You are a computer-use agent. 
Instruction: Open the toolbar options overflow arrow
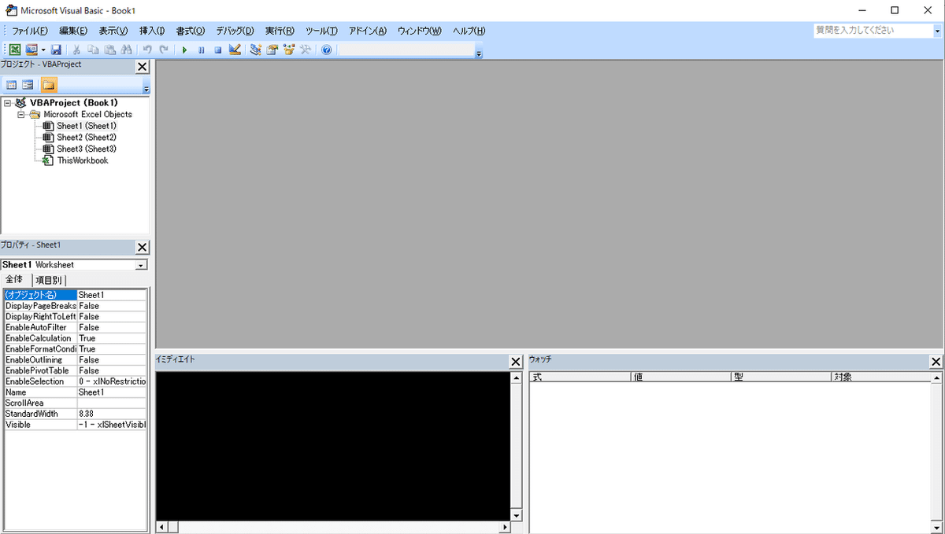coord(479,54)
